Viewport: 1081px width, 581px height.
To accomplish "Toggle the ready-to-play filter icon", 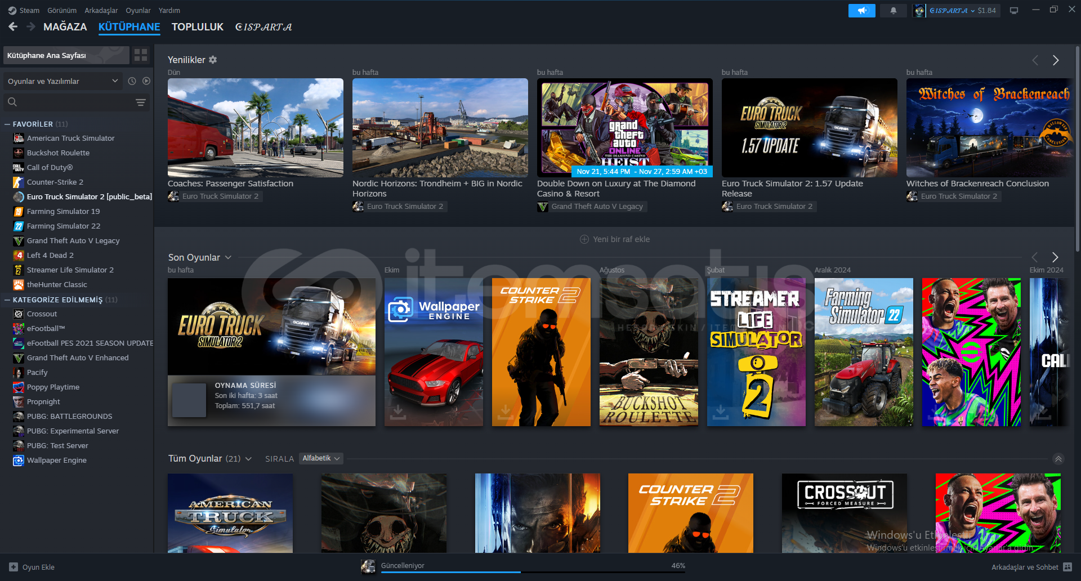I will (146, 81).
